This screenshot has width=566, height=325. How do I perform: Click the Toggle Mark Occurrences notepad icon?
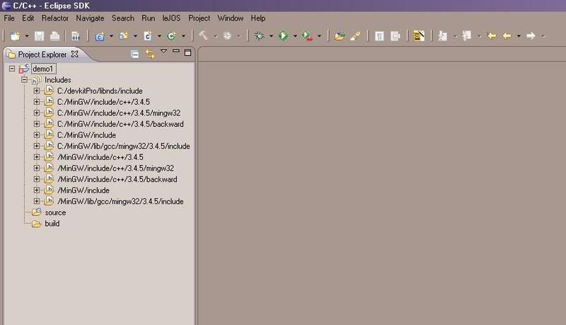click(x=419, y=35)
